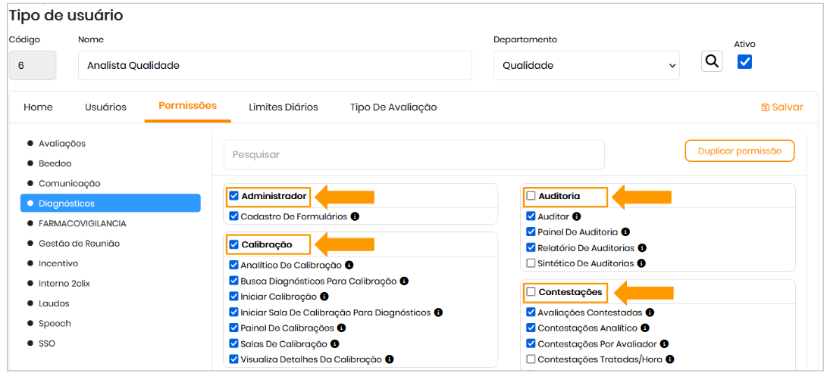This screenshot has height=373, width=827.
Task: Click the Salvar button
Action: coord(782,107)
